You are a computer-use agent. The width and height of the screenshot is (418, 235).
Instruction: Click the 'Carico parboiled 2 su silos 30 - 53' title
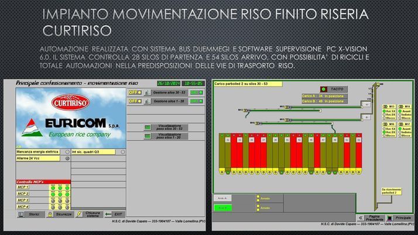point(248,84)
